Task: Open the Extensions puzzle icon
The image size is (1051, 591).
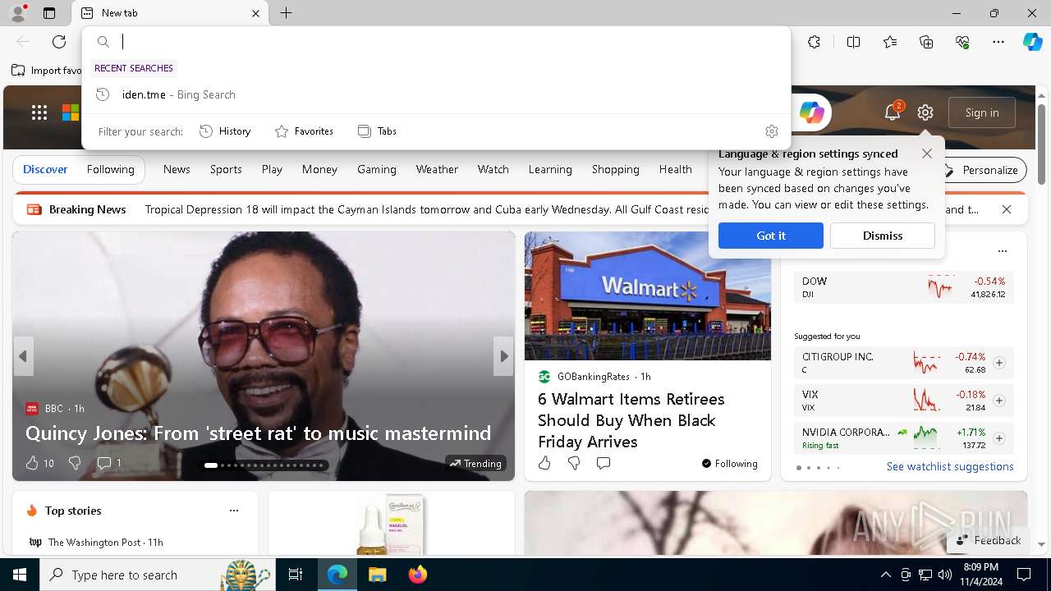Action: click(x=814, y=42)
